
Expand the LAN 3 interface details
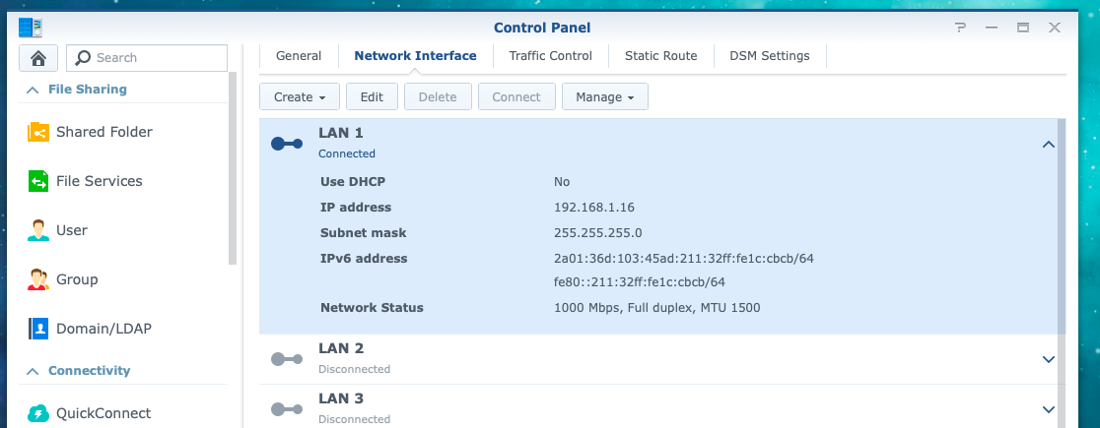pyautogui.click(x=1048, y=409)
